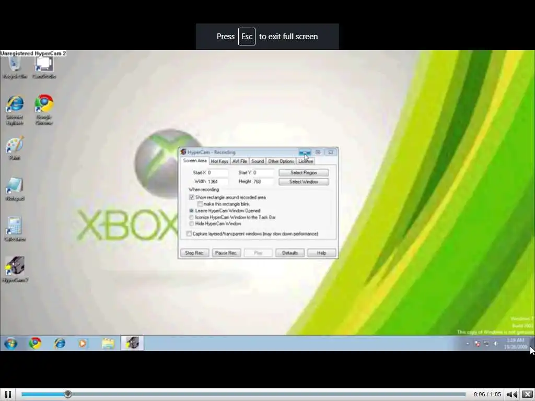Select Iconize HyperCam Window to Task Bar
This screenshot has height=401, width=535.
191,217
